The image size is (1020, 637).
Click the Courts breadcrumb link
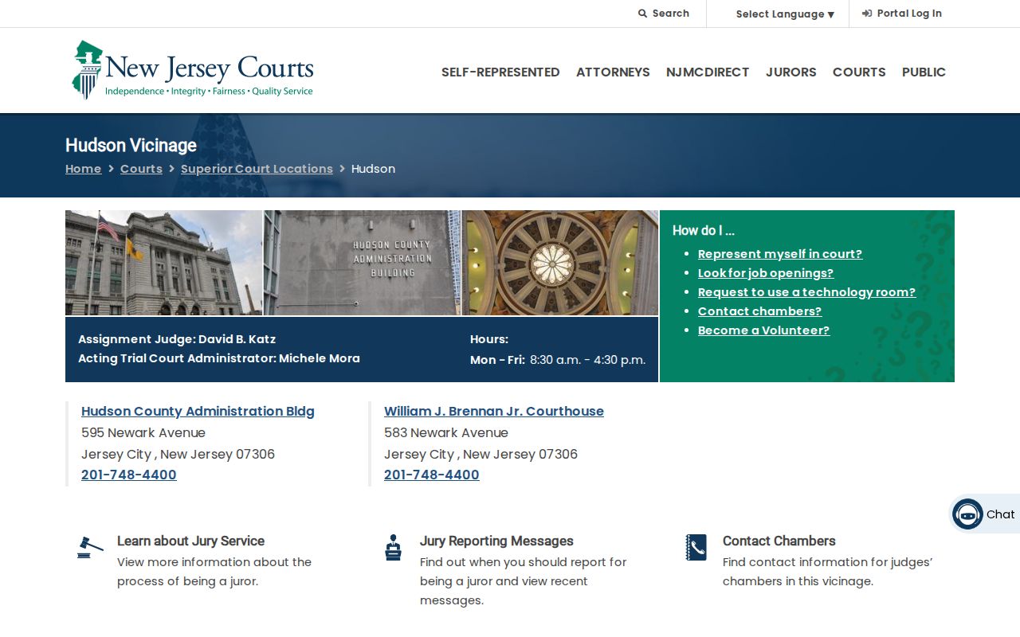point(141,169)
